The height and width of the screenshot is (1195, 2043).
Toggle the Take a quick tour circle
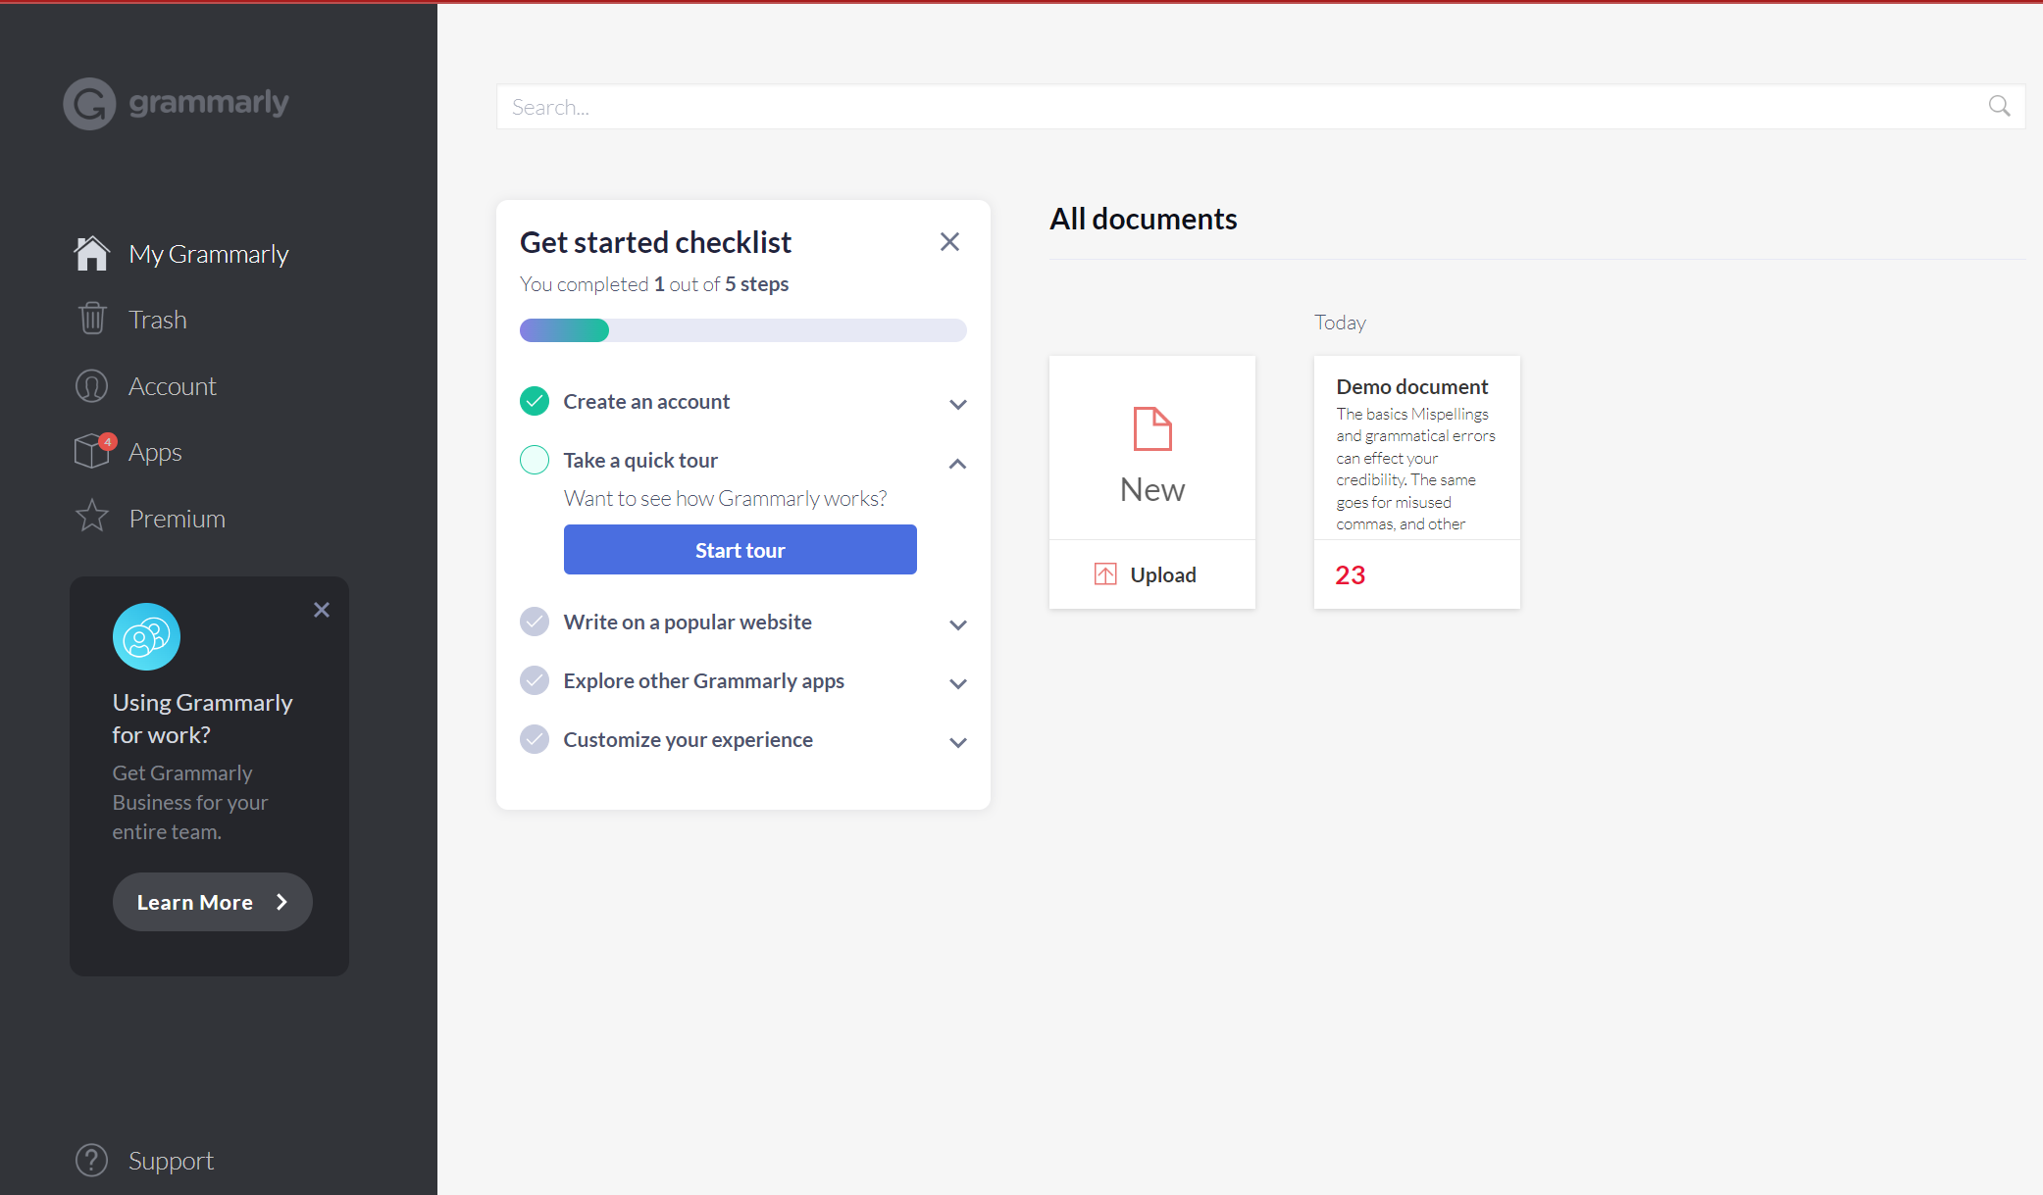tap(535, 460)
